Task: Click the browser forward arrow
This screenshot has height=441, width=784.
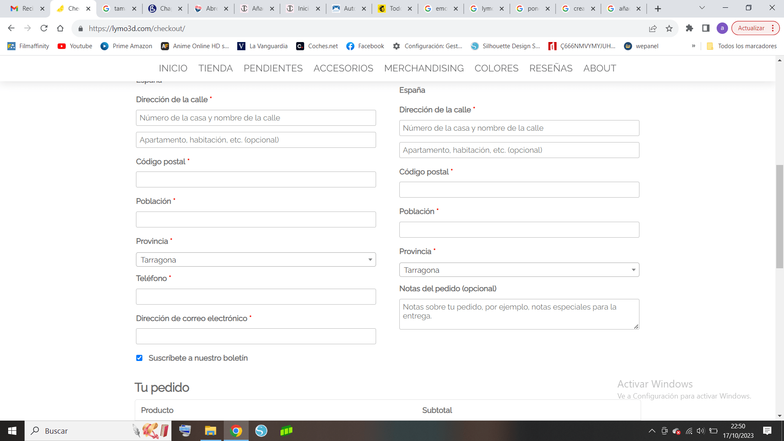Action: (27, 28)
